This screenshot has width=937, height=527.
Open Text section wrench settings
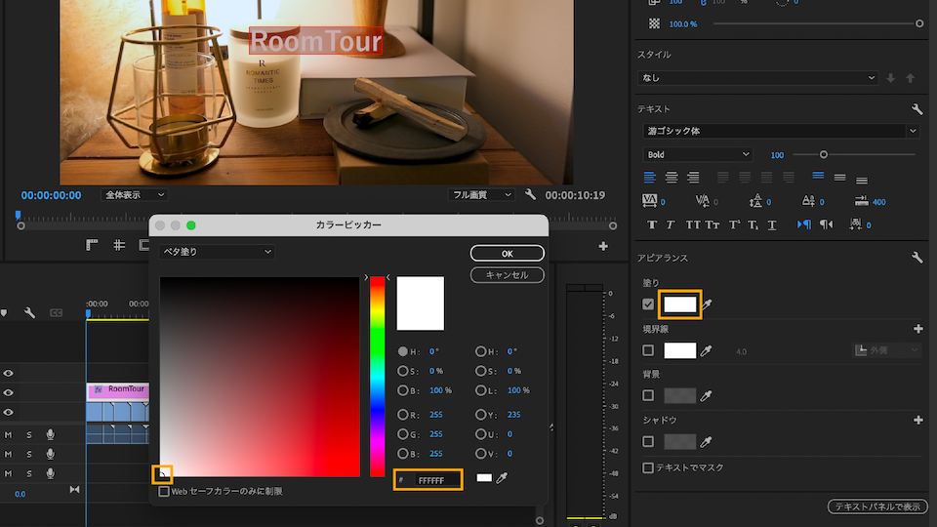[x=917, y=109]
